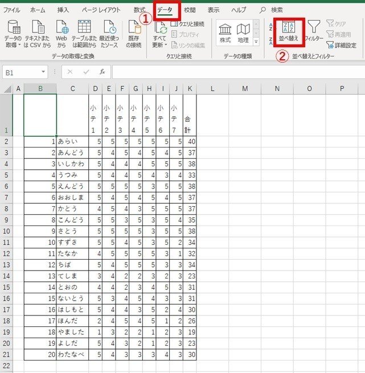This screenshot has width=365, height=373.
Task: Open the ファイル (File) tab
Action: tap(11, 10)
